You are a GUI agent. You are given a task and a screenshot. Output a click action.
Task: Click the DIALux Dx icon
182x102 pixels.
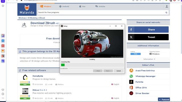click(25, 91)
